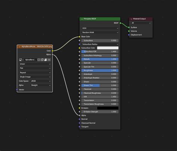Screen dimensions: 177x151
Task: Click the Base Color label
Action: (x=86, y=37)
